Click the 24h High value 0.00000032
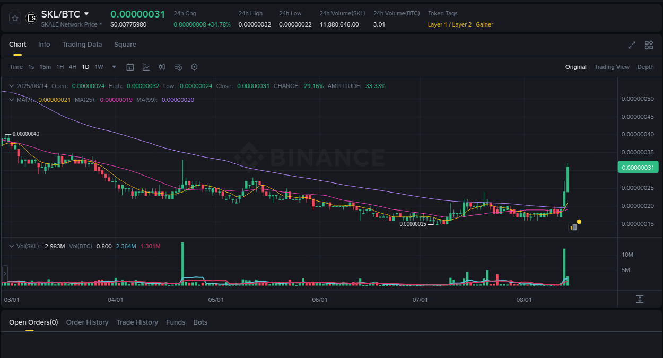Screen dimensions: 663x358 (x=255, y=24)
